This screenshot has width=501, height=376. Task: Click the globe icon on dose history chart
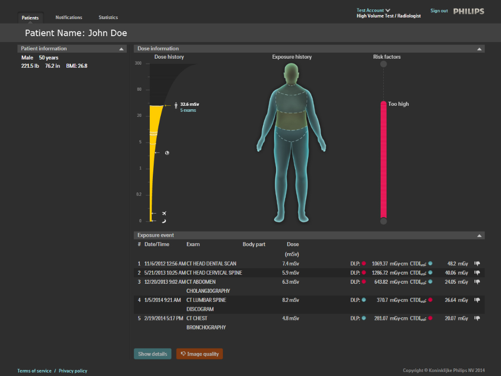167,152
